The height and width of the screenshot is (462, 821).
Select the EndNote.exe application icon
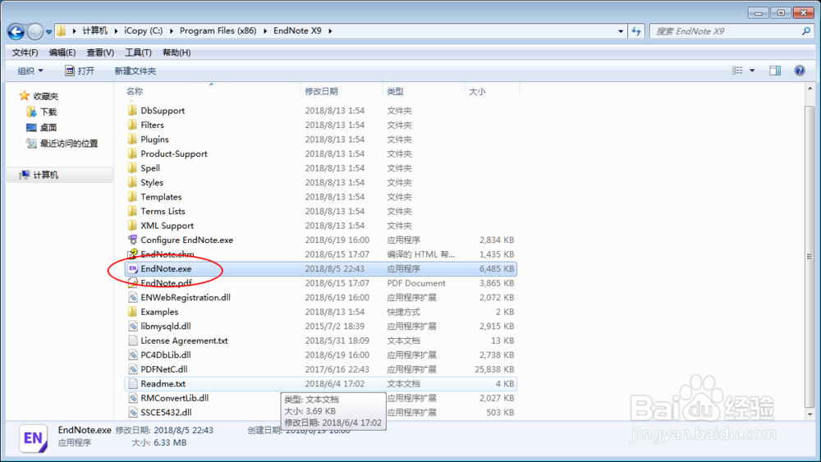pyautogui.click(x=132, y=268)
